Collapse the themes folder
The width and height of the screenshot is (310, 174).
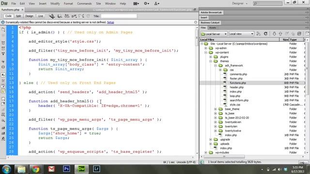click(x=211, y=61)
